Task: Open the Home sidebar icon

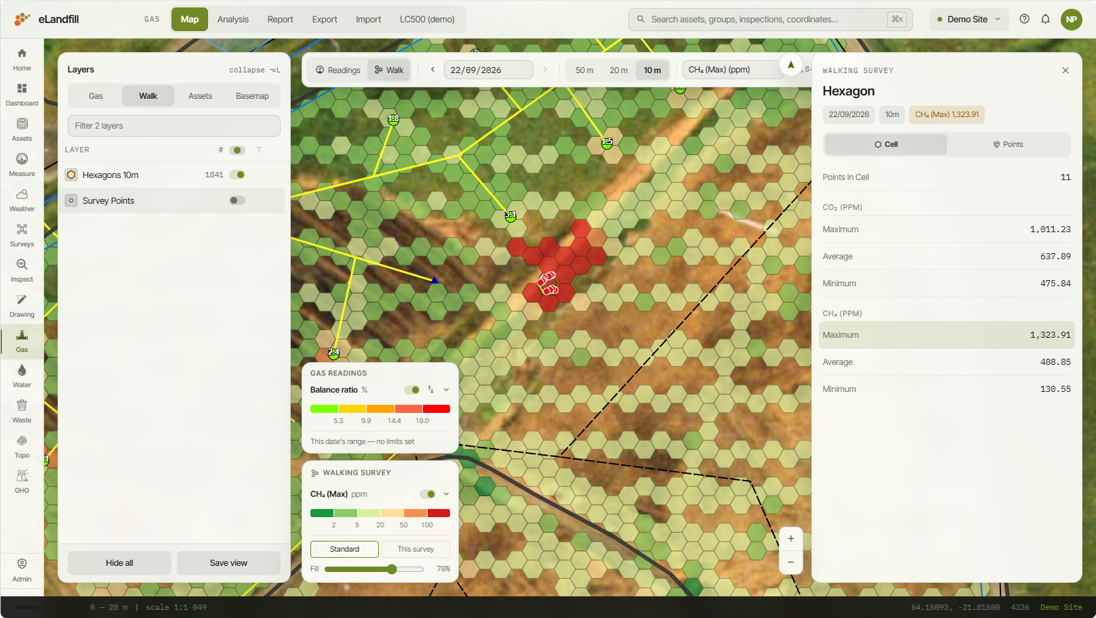Action: click(x=22, y=60)
